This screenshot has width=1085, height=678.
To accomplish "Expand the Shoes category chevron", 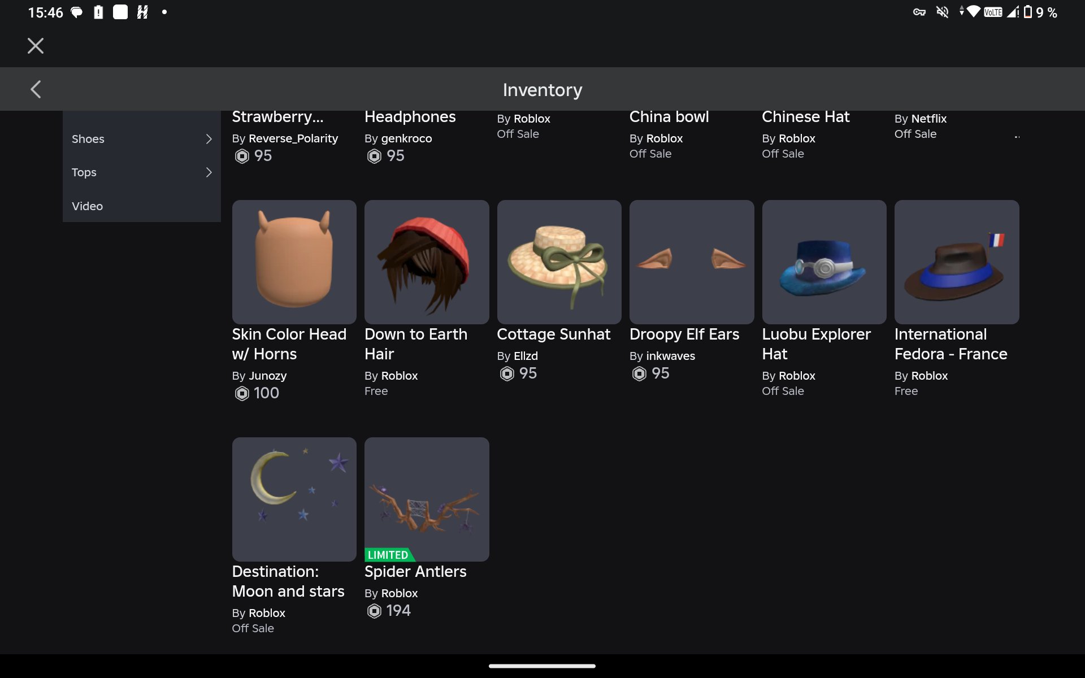I will tap(209, 139).
